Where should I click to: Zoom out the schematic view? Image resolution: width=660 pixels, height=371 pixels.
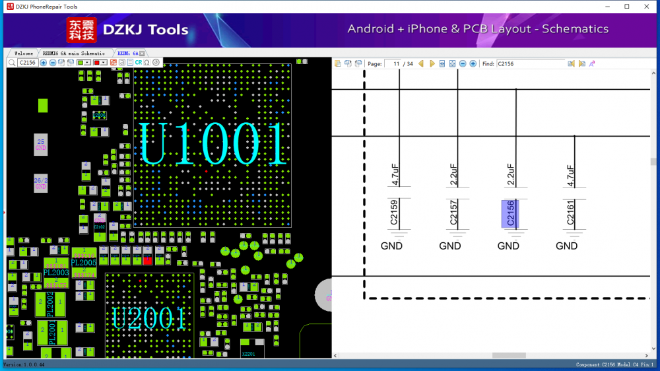tap(463, 63)
